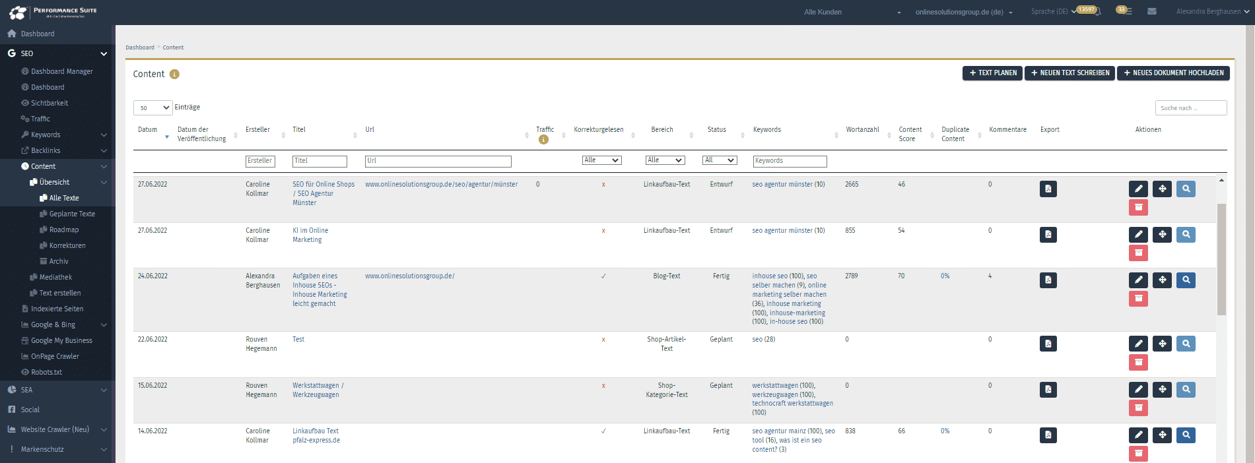Open the mail envelope icon
The width and height of the screenshot is (1255, 463).
[x=1152, y=11]
